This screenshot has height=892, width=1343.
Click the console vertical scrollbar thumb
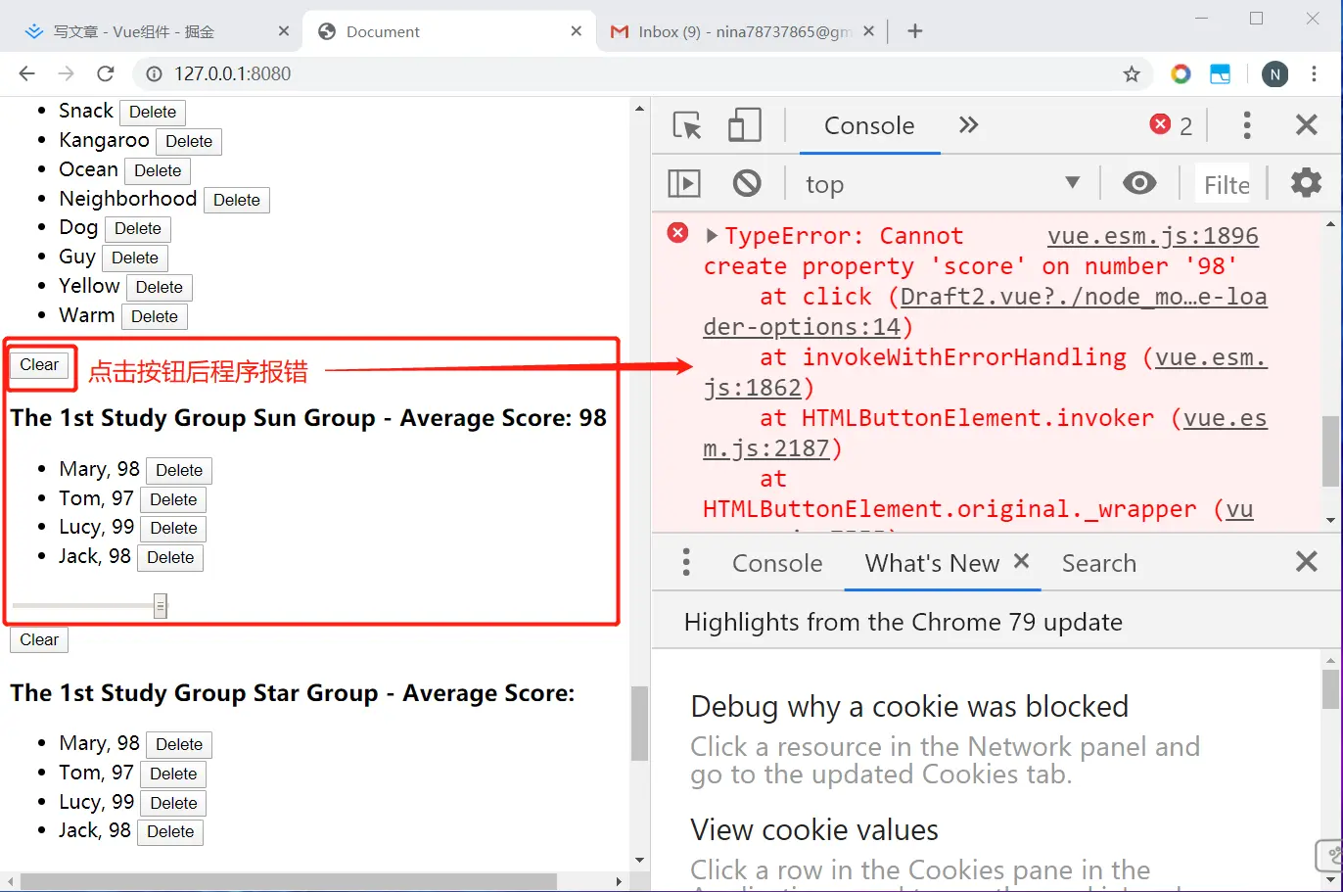coord(1330,450)
